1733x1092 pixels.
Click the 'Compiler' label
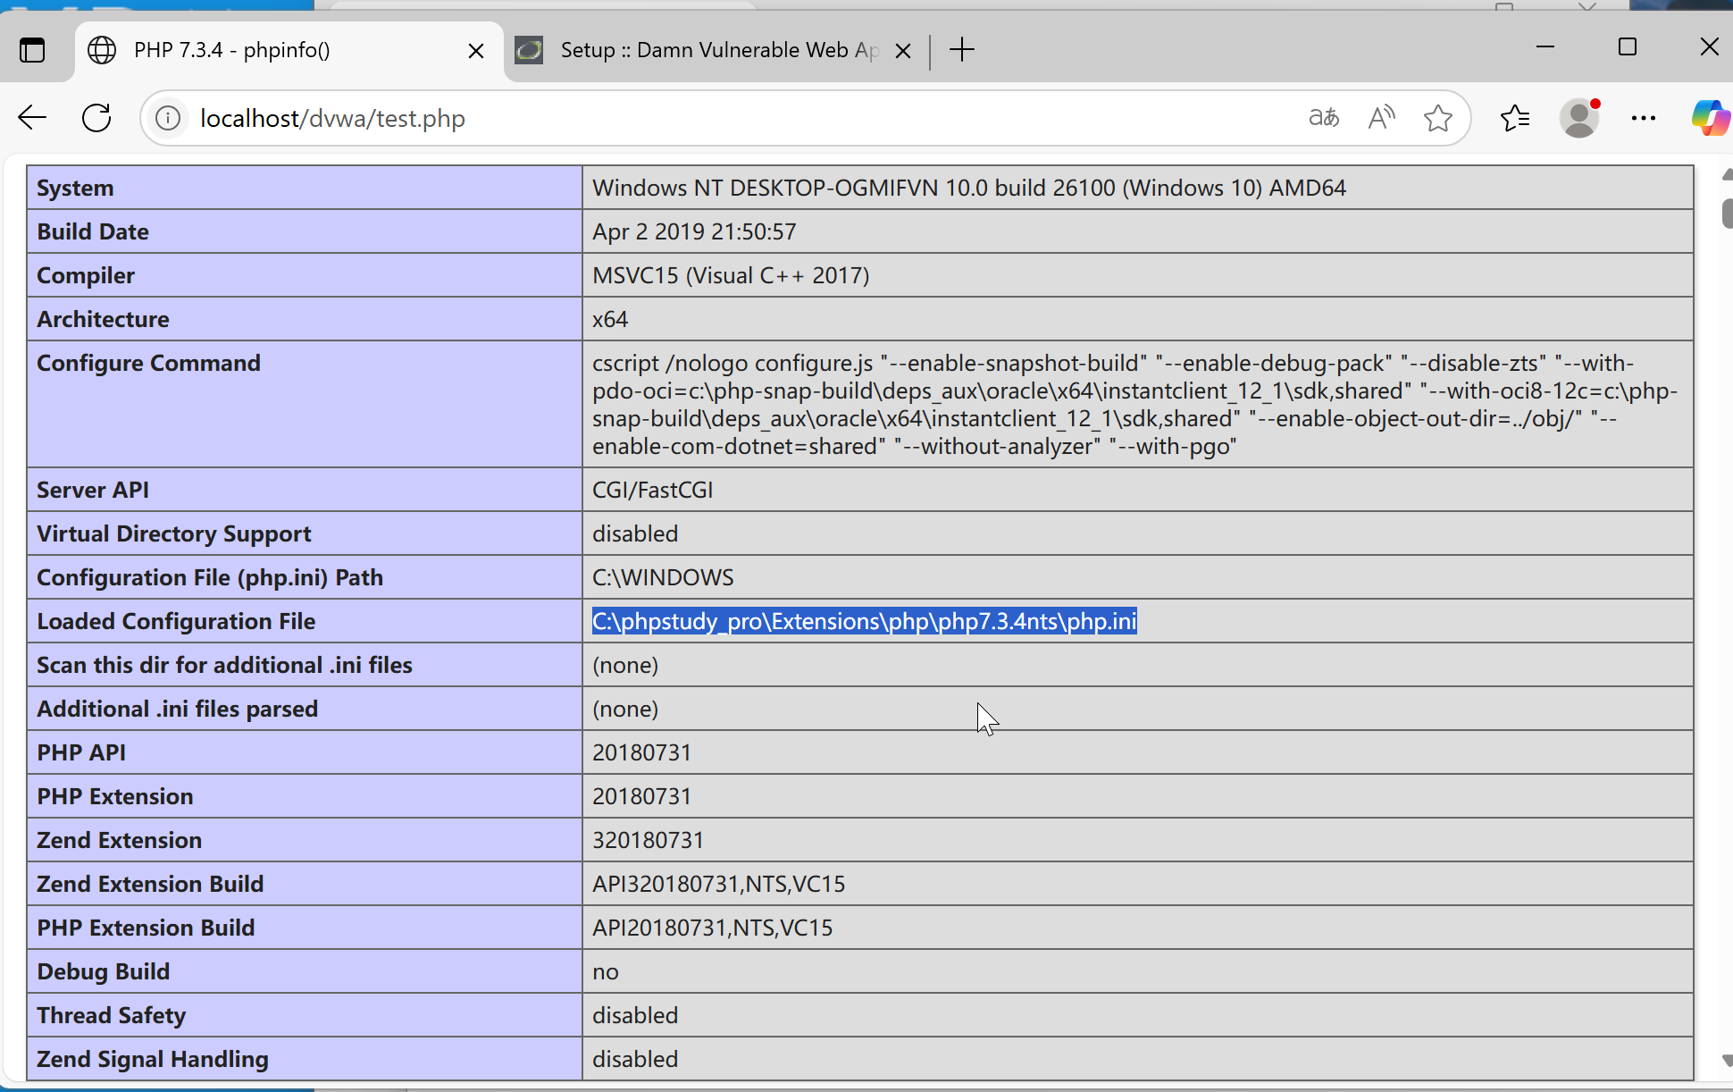click(x=86, y=275)
